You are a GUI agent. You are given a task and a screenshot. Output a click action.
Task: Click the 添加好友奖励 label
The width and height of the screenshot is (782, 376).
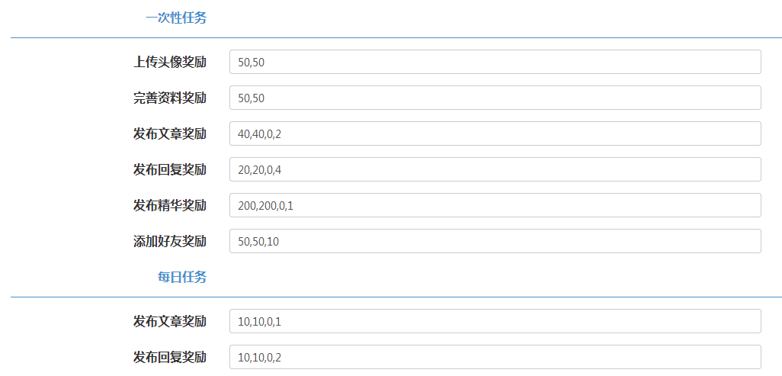tap(170, 241)
